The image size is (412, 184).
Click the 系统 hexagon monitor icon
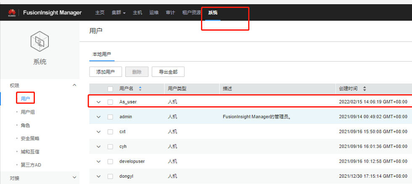click(x=40, y=42)
